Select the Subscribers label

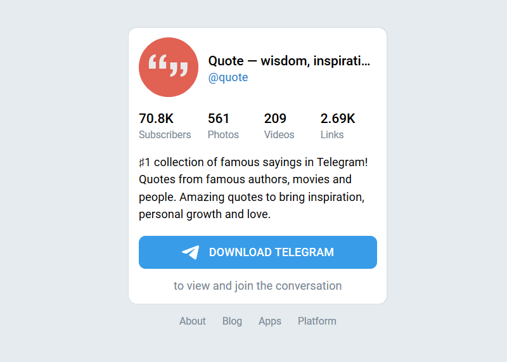click(165, 134)
